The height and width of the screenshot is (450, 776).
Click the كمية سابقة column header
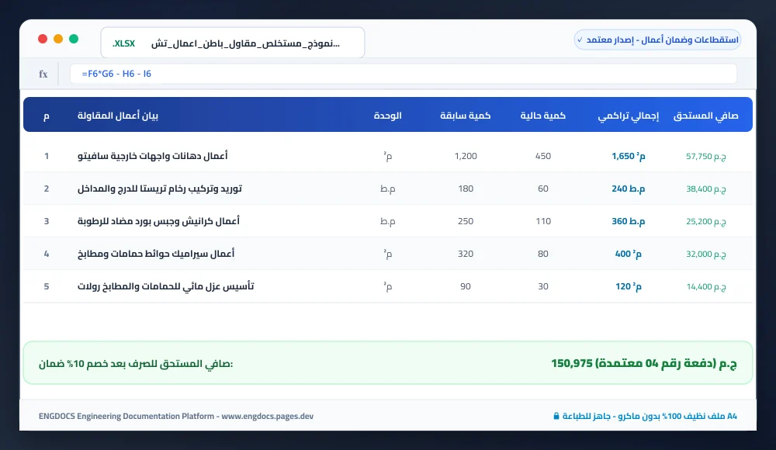465,116
